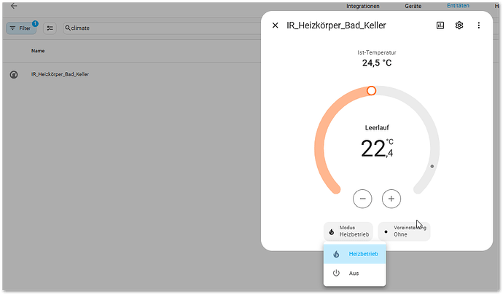
Task: Sort by the Name column header
Action: click(x=38, y=51)
